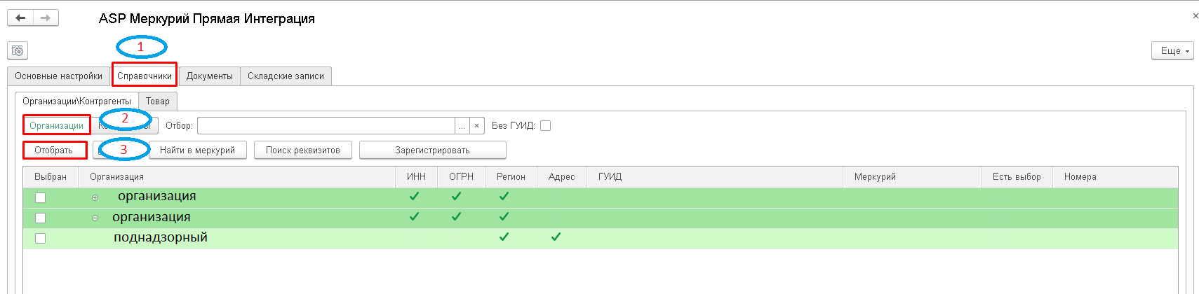The height and width of the screenshot is (294, 1199).
Task: Close the form with top-right X
Action: (x=1195, y=15)
